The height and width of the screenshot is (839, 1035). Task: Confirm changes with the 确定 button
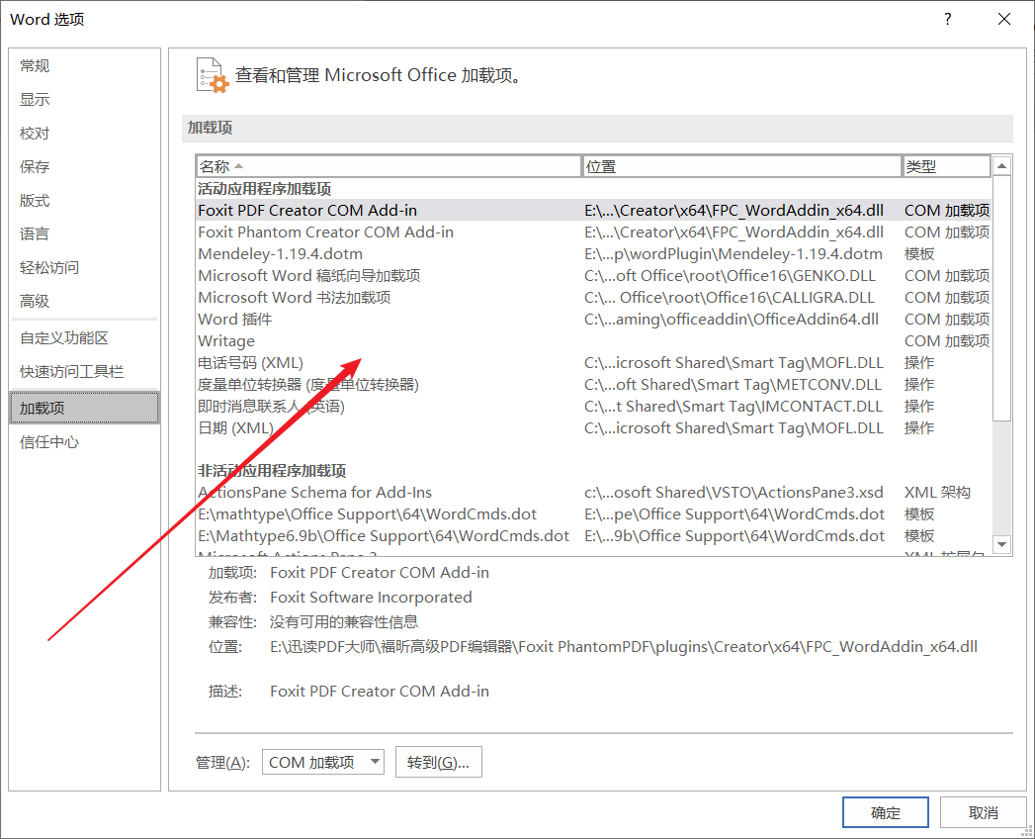click(884, 811)
